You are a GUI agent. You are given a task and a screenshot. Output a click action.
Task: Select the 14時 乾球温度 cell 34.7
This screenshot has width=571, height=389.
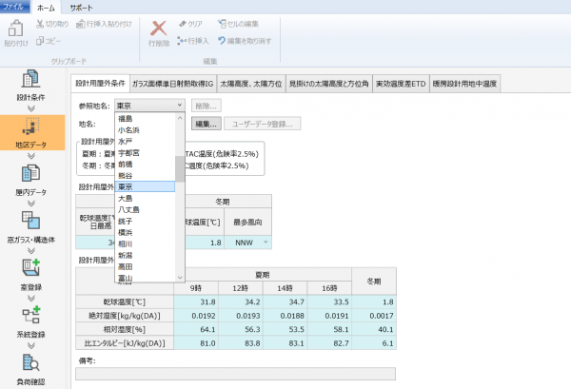[x=285, y=302]
